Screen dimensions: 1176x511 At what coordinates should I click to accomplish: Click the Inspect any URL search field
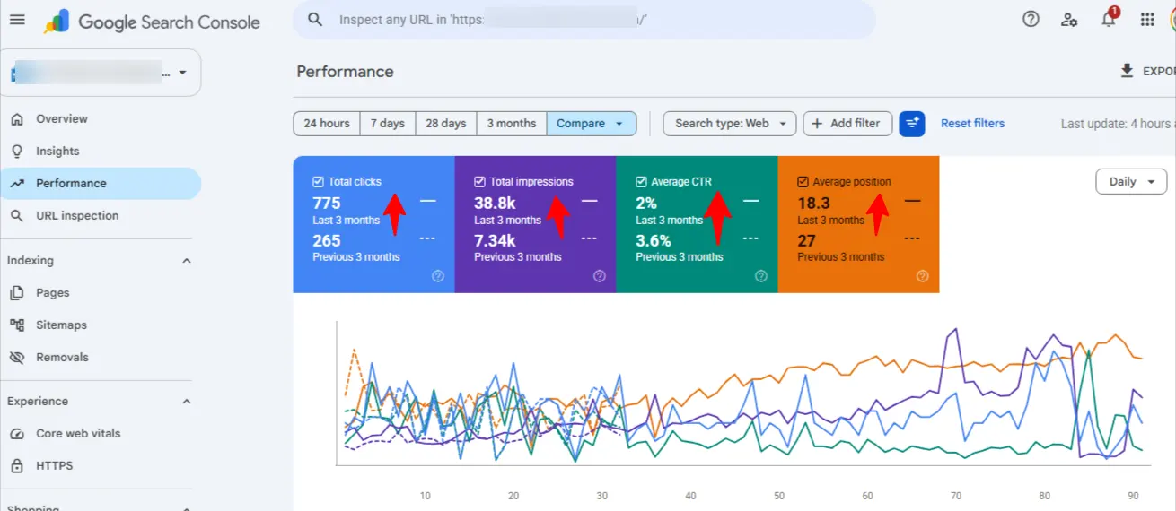click(x=584, y=20)
